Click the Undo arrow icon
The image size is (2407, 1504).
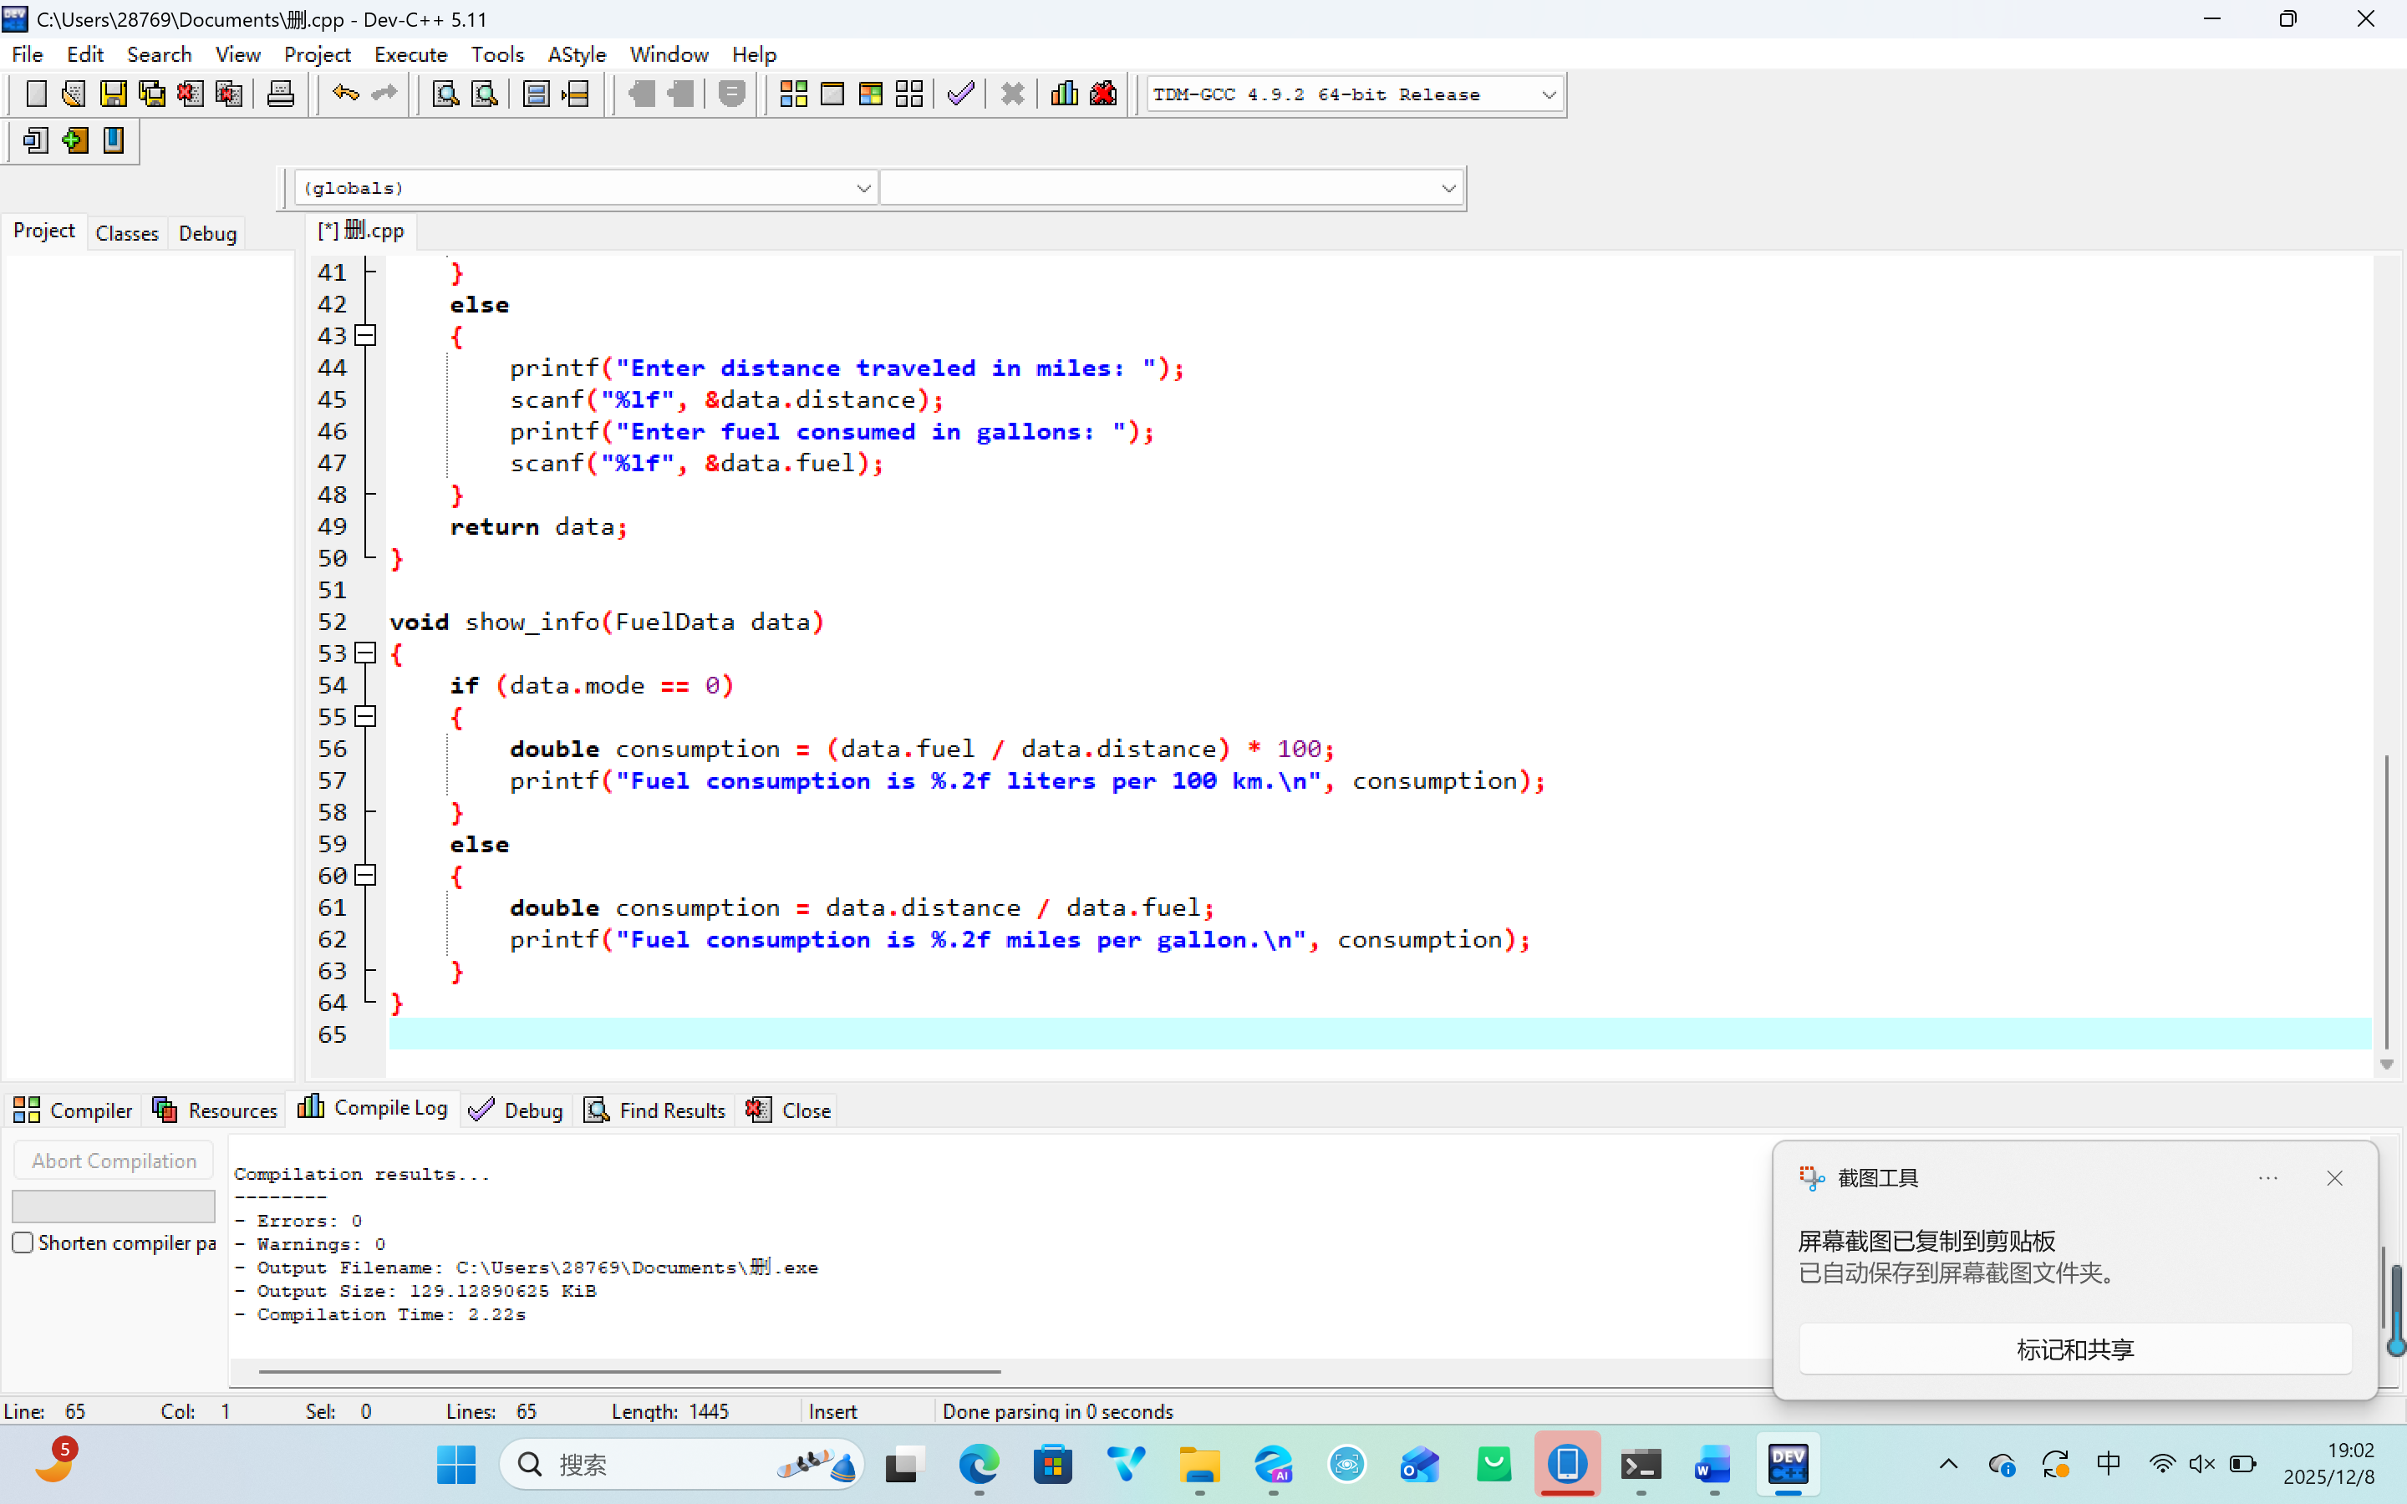point(345,94)
